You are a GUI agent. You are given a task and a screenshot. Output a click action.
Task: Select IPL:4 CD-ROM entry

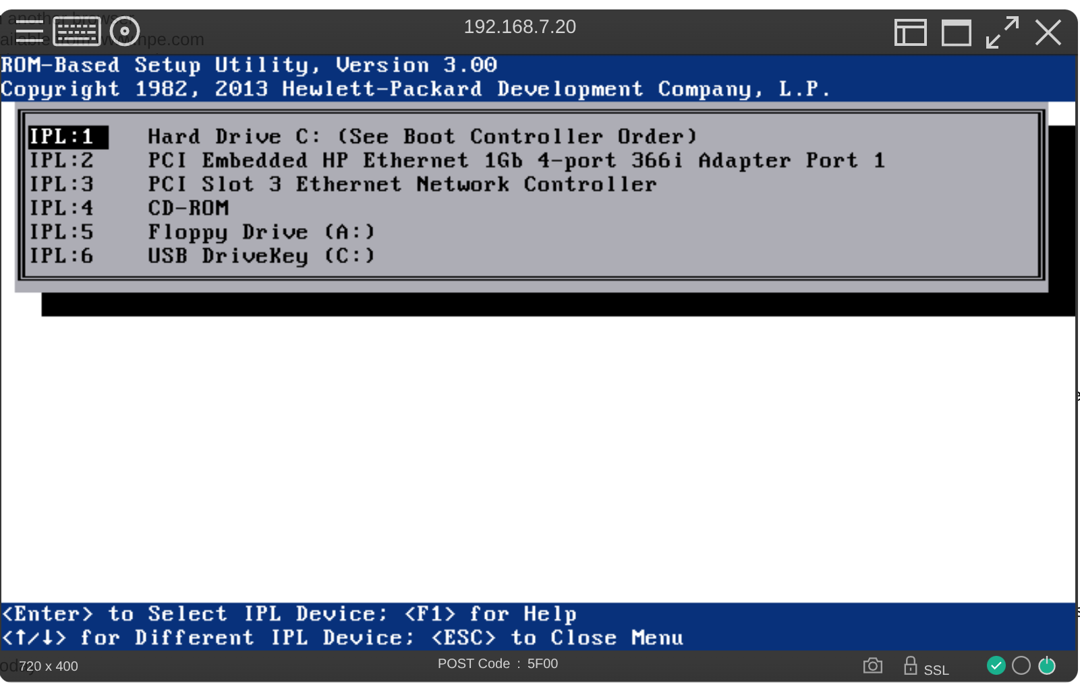tap(129, 208)
